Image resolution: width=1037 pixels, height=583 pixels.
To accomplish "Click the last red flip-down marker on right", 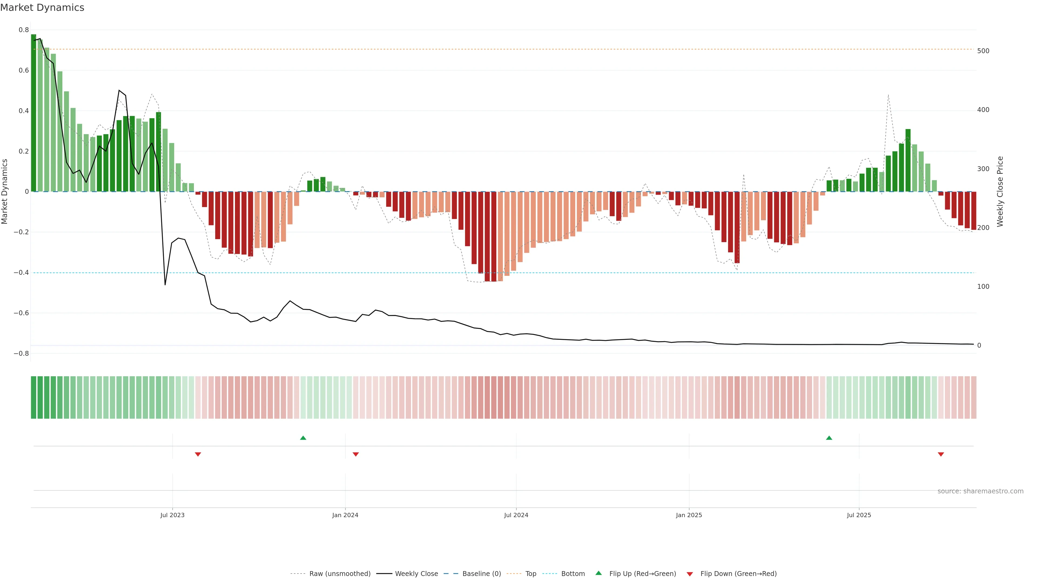I will [x=941, y=454].
